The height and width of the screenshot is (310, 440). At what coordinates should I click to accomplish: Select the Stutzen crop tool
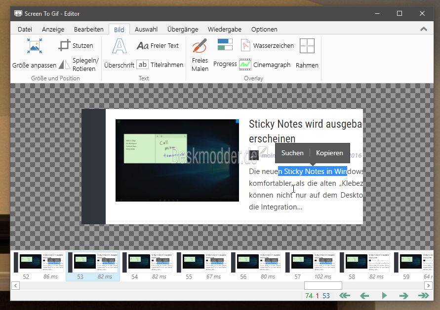tap(76, 45)
